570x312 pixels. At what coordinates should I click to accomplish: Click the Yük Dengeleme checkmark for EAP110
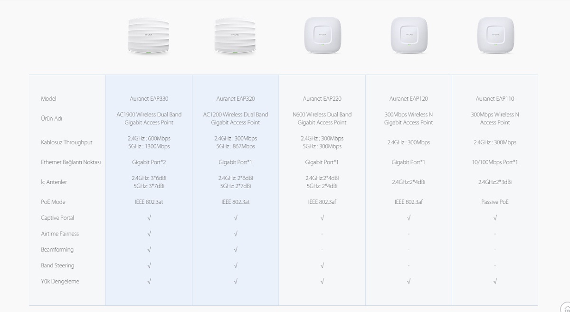tap(495, 282)
